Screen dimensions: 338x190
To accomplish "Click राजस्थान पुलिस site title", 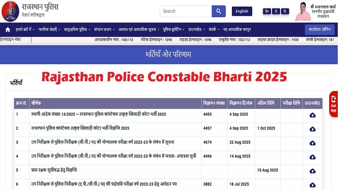I will [40, 7].
